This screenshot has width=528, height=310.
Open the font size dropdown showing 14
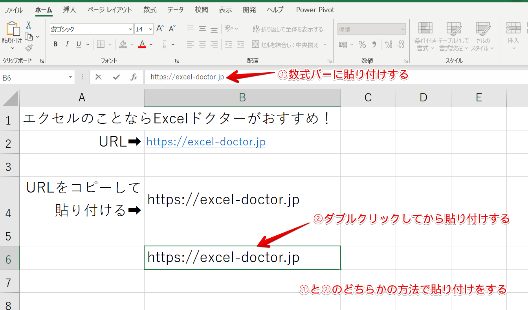[x=151, y=29]
